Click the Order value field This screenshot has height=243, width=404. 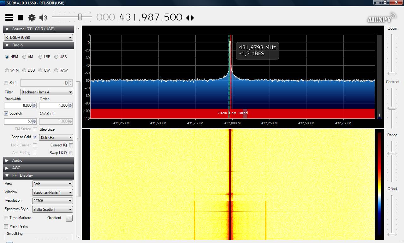pos(54,105)
